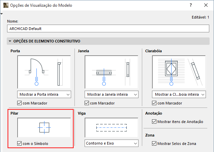Disable 'Mostrar itens de Anotação' checkbox
The height and width of the screenshot is (152, 214).
pyautogui.click(x=155, y=122)
